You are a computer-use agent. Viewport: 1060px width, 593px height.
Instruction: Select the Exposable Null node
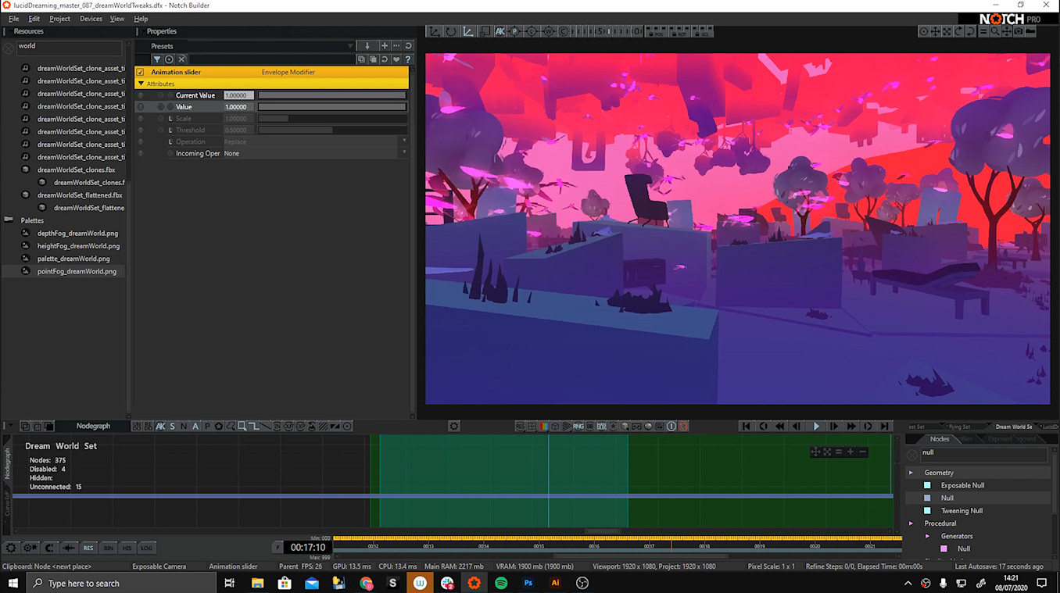[x=962, y=485]
